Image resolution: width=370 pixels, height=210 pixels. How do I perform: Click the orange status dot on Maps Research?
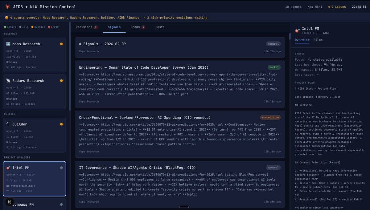[x=61, y=44]
